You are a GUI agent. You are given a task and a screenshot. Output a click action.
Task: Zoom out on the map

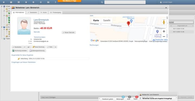point(164,37)
